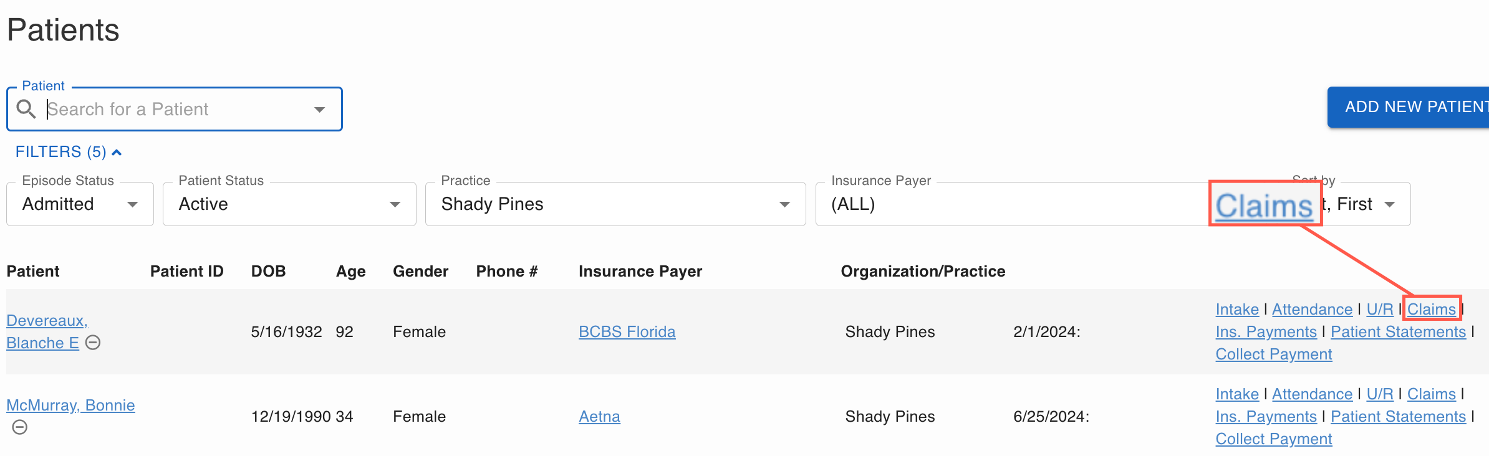Collapse the FILTERS (5) section
1489x456 pixels.
click(x=69, y=152)
